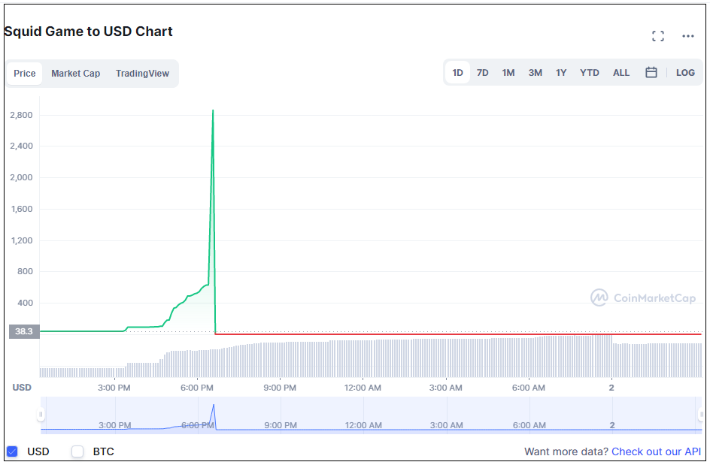The image size is (710, 465).
Task: Check the BTC currency checkbox
Action: click(x=77, y=451)
